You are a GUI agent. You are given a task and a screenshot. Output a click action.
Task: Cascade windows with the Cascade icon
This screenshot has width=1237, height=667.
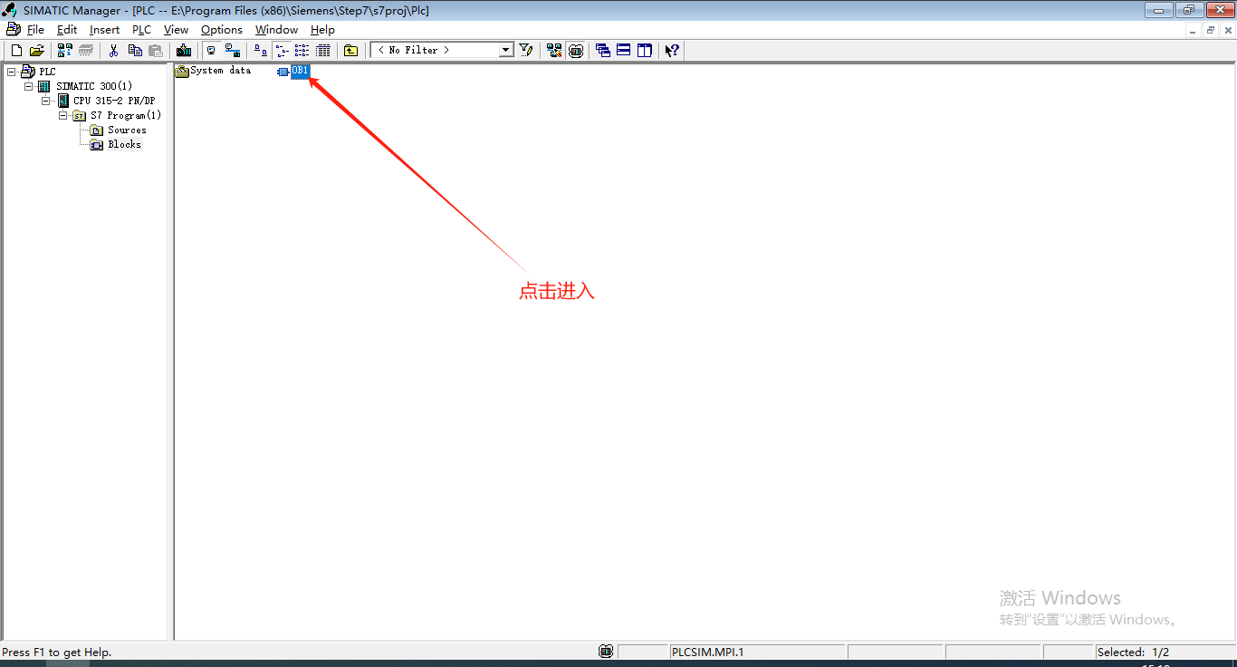(603, 51)
